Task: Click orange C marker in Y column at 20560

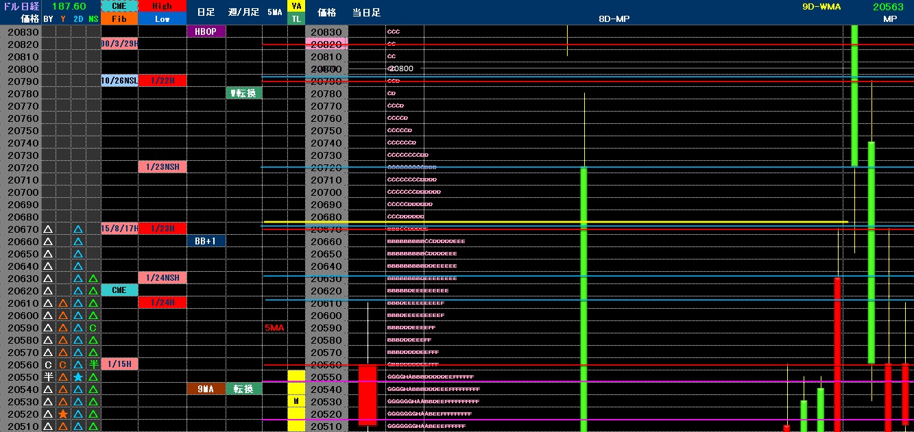Action: point(63,364)
